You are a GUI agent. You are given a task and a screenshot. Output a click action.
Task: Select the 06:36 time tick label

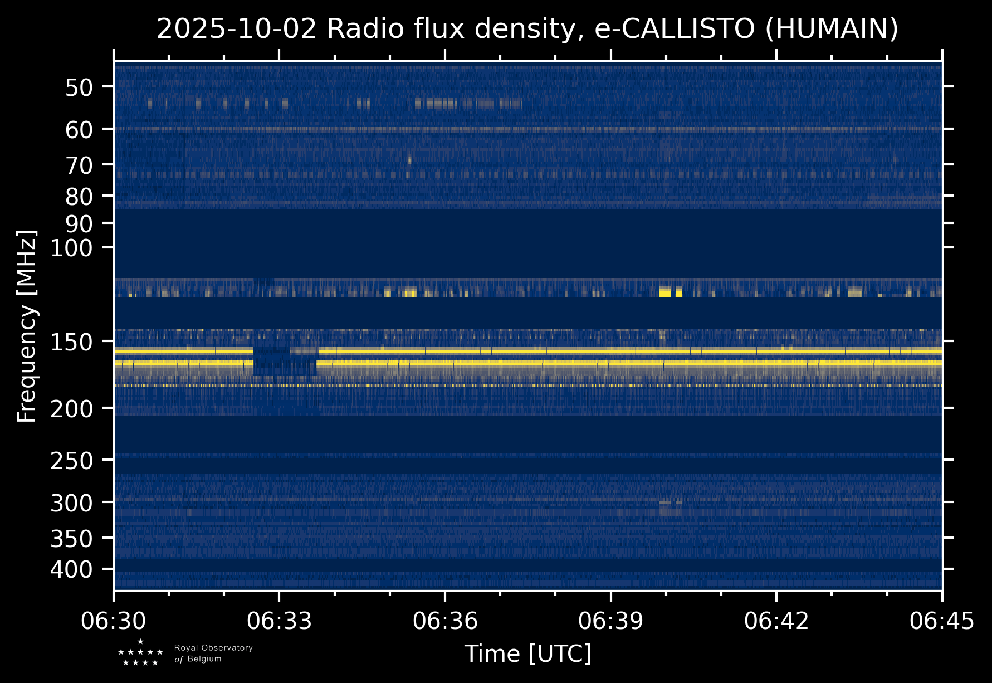coord(445,621)
